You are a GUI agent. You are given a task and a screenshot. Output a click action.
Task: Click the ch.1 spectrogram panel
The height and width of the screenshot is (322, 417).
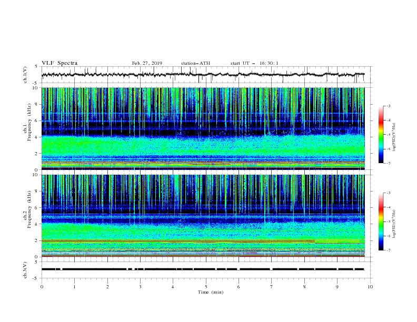tap(203, 128)
